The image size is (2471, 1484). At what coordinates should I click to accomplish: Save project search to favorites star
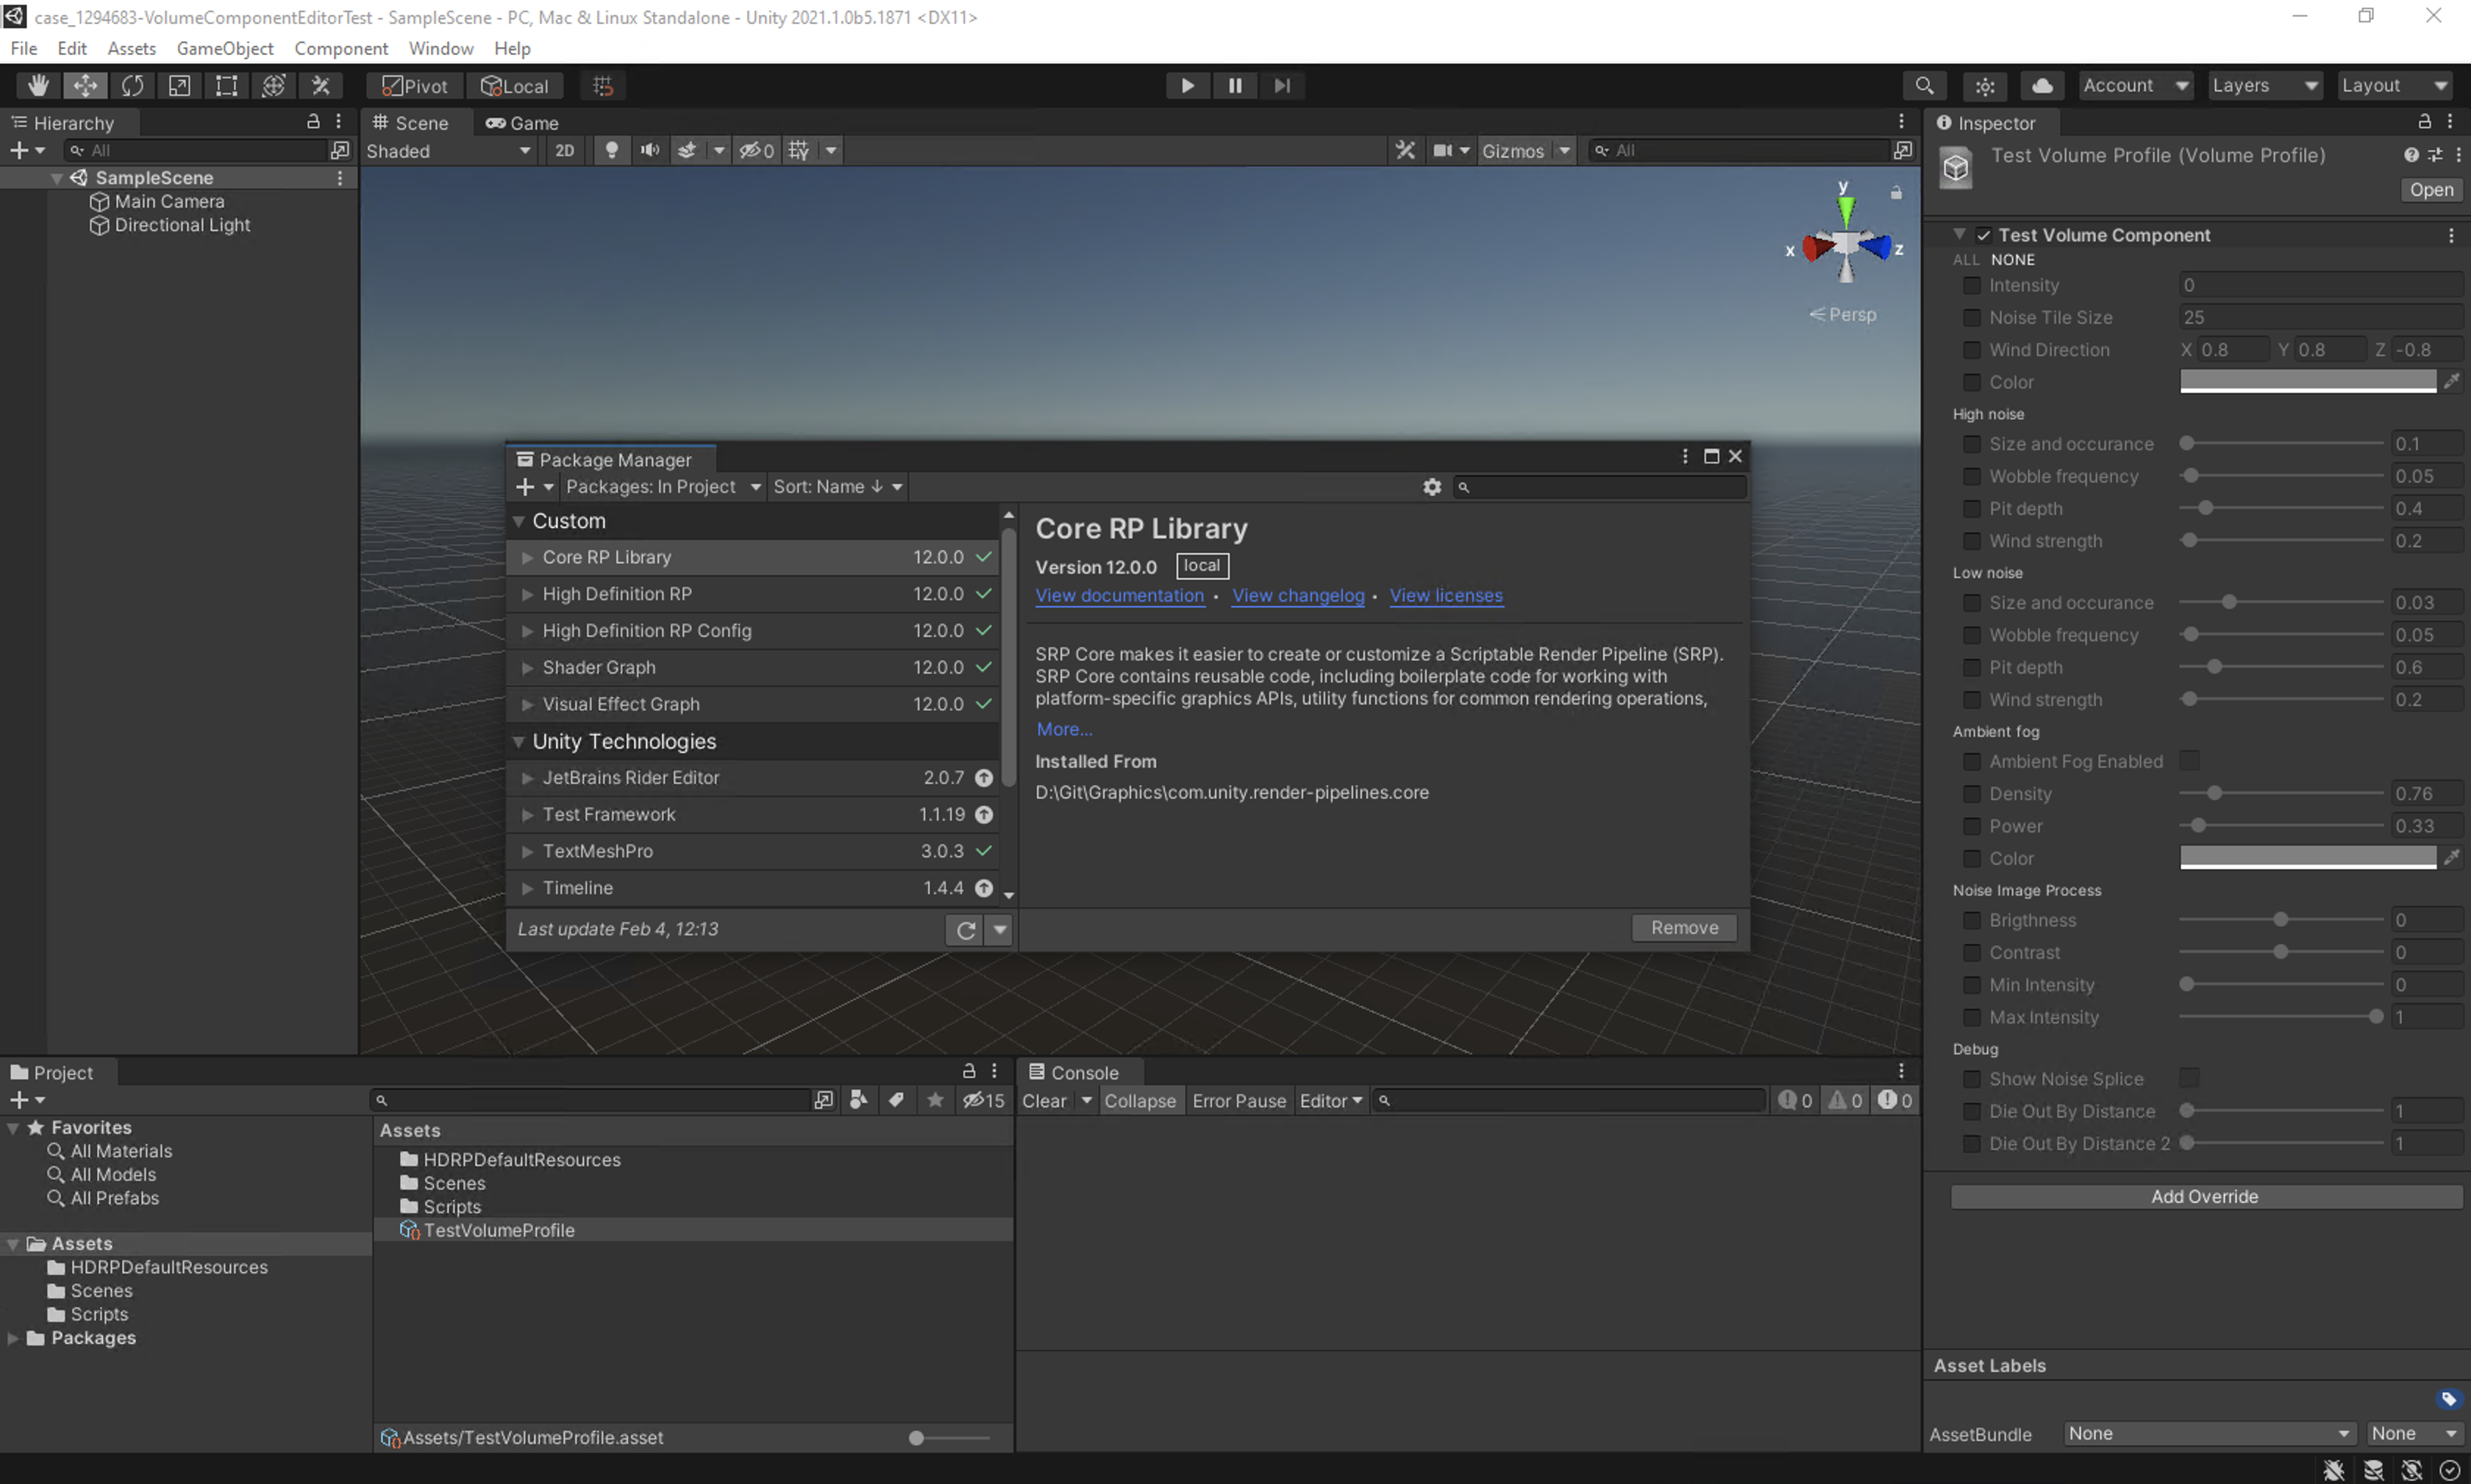[x=935, y=1100]
